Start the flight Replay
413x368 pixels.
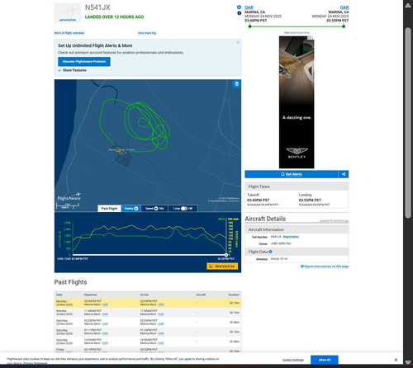point(131,209)
